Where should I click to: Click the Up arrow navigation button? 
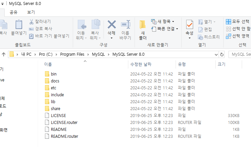tap(4, 54)
